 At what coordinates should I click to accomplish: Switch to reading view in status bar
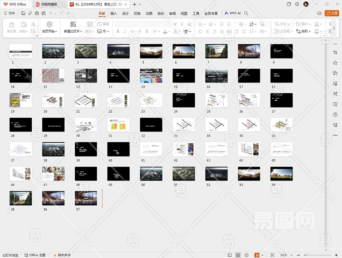click(247, 255)
